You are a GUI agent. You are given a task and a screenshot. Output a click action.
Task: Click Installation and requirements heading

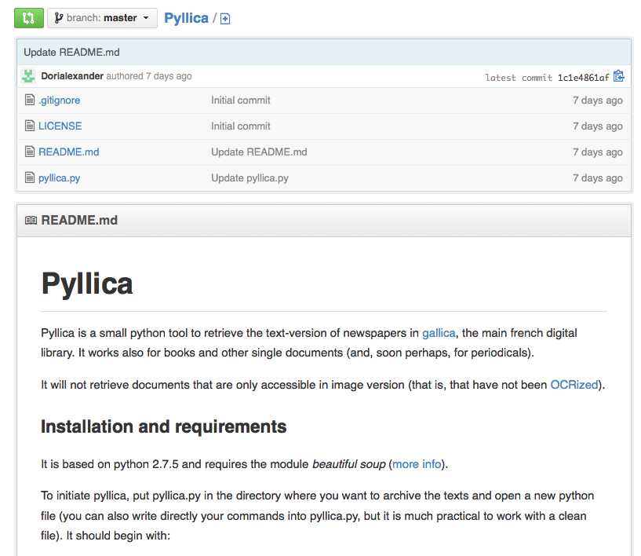tap(163, 426)
